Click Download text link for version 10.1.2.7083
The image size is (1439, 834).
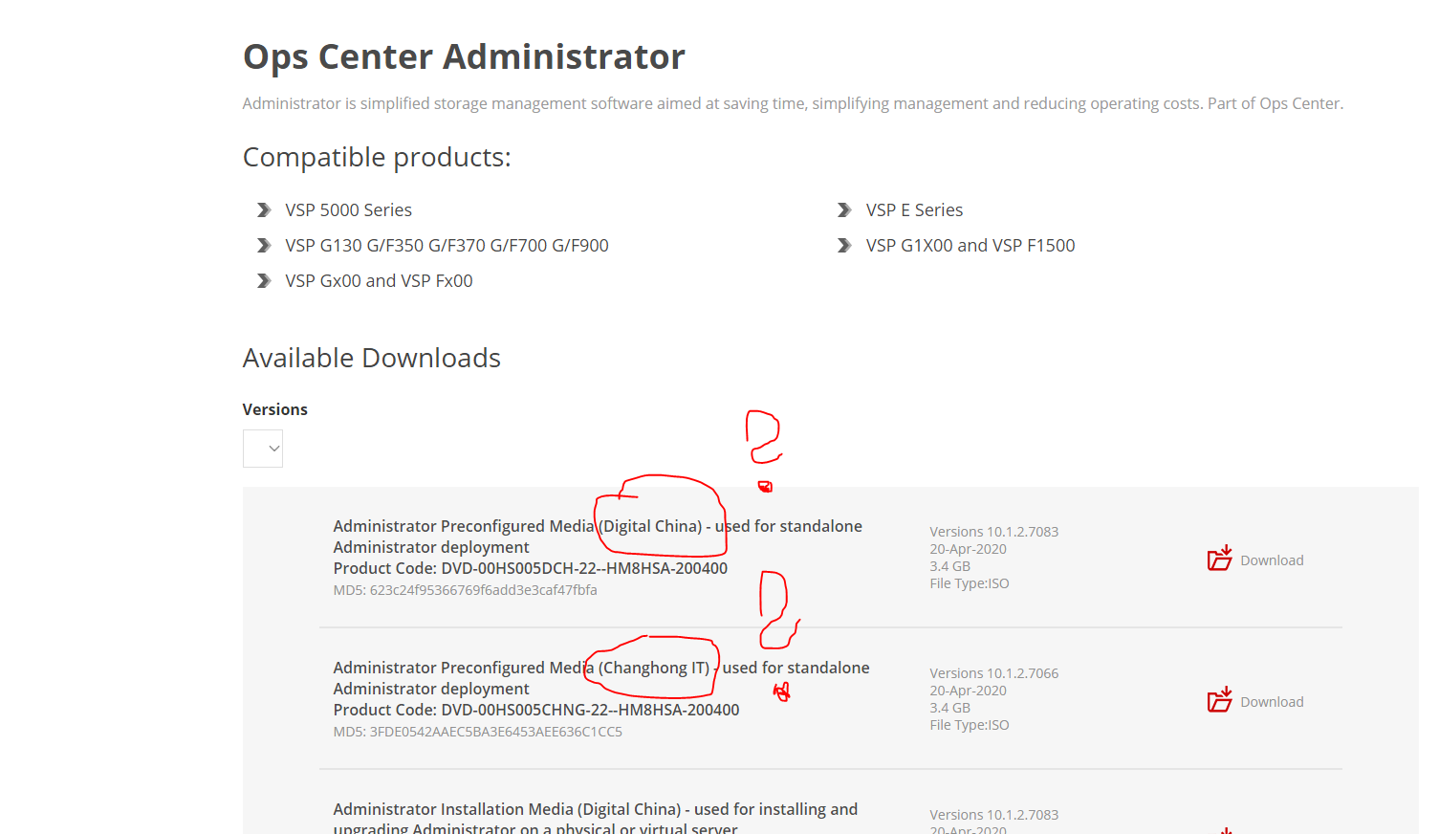(x=1272, y=560)
